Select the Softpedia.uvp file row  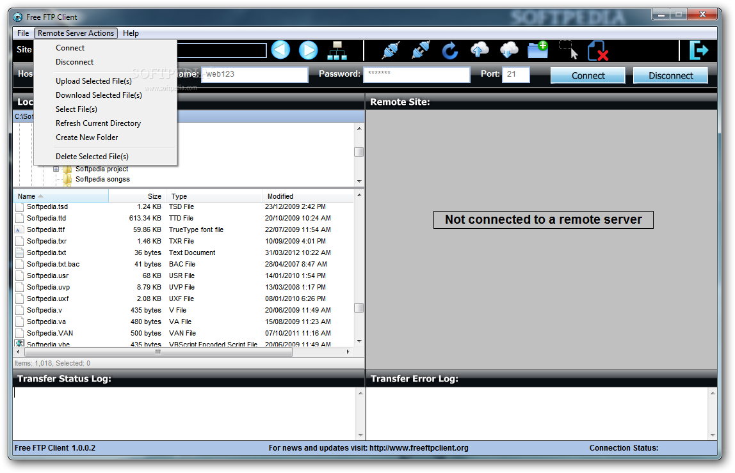184,287
